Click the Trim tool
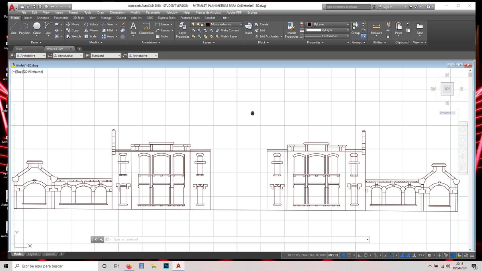Screen dimensions: 482x271 point(107,24)
